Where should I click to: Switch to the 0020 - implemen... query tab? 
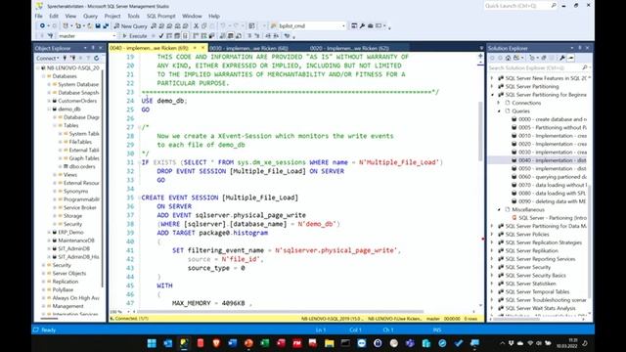[x=349, y=48]
